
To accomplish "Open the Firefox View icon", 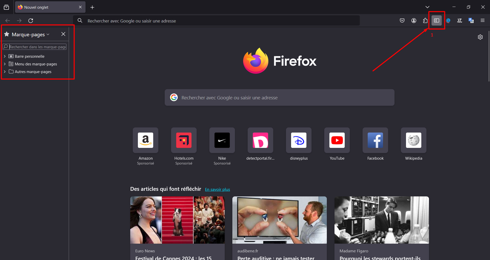I will click(x=6, y=7).
